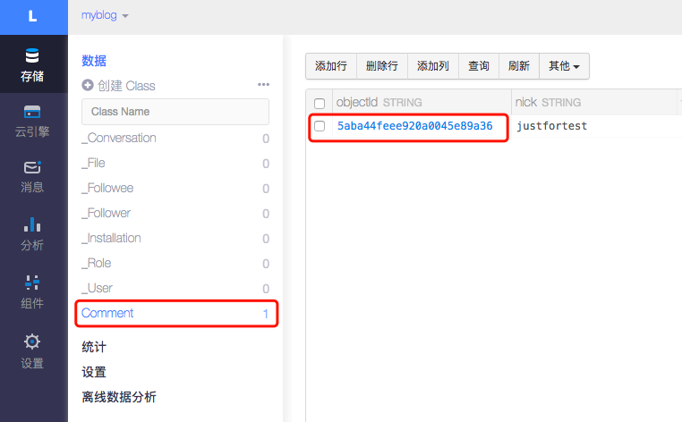
Task: Open the three-dots more options menu
Action: point(263,84)
